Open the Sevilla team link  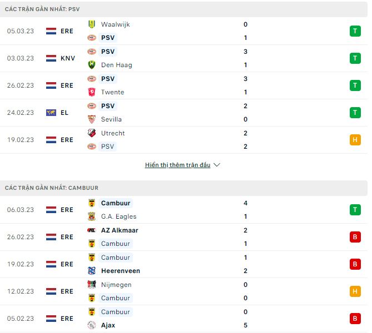[x=111, y=119]
